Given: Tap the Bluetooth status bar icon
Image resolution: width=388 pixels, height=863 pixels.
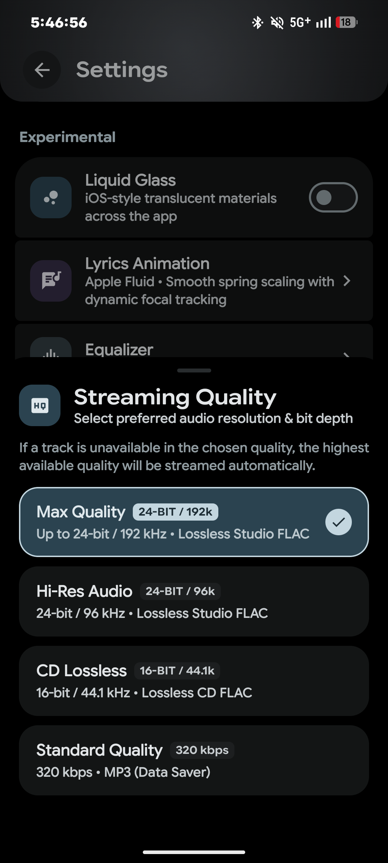Looking at the screenshot, I should [257, 23].
